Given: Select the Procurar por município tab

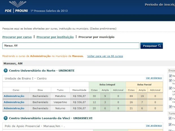Looking at the screenshot, I should coord(97,37).
